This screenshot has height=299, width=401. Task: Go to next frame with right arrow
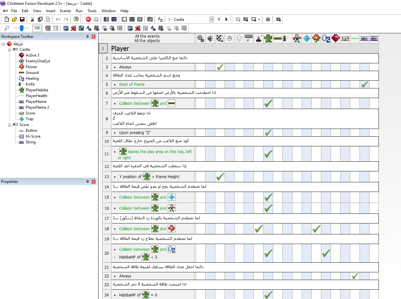(227, 19)
